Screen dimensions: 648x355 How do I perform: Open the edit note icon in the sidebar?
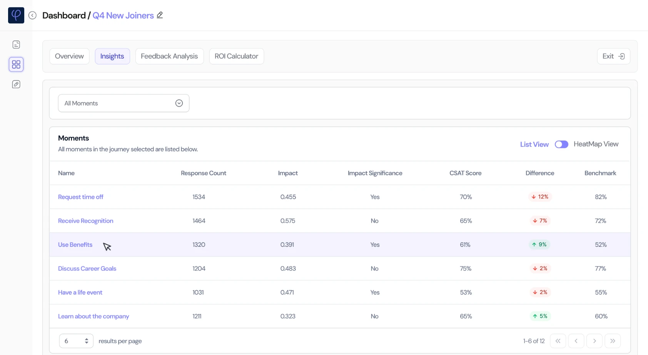(16, 84)
